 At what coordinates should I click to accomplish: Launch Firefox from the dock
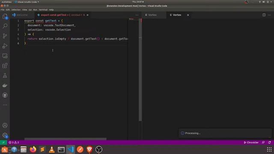pos(33,149)
